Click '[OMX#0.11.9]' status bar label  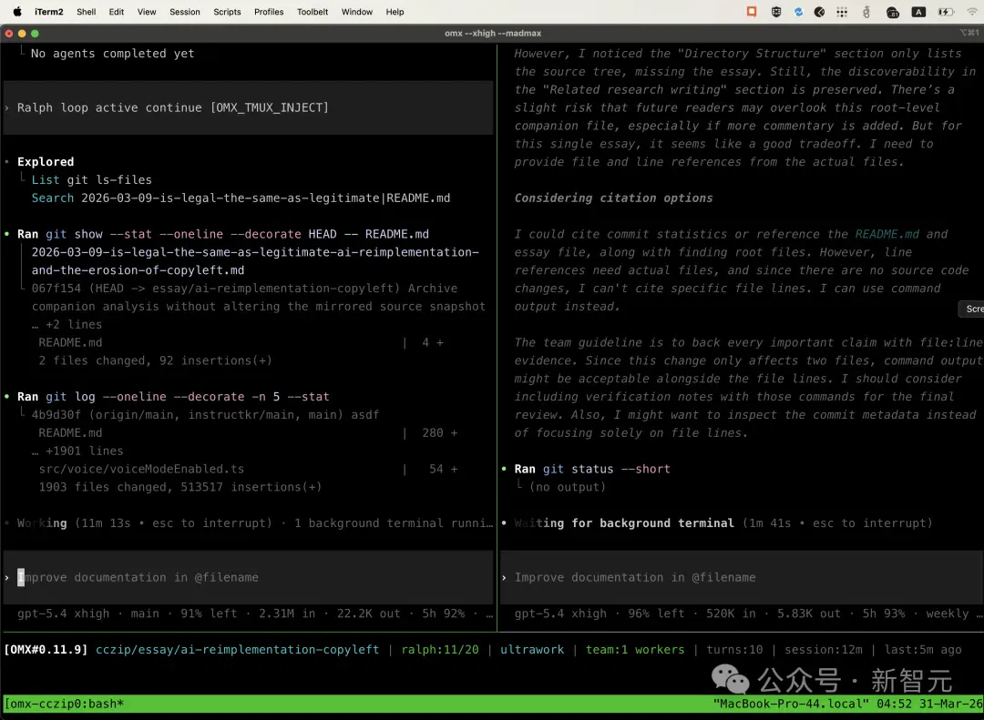[46, 649]
